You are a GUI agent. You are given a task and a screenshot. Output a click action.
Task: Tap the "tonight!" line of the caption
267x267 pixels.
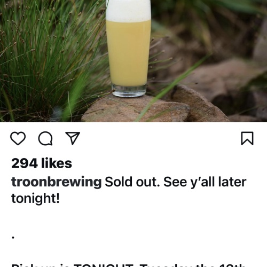click(x=35, y=198)
